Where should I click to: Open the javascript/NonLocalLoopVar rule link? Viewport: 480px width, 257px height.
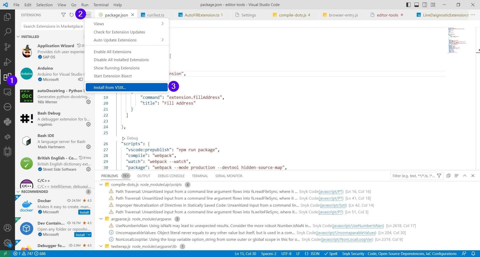[347, 239]
